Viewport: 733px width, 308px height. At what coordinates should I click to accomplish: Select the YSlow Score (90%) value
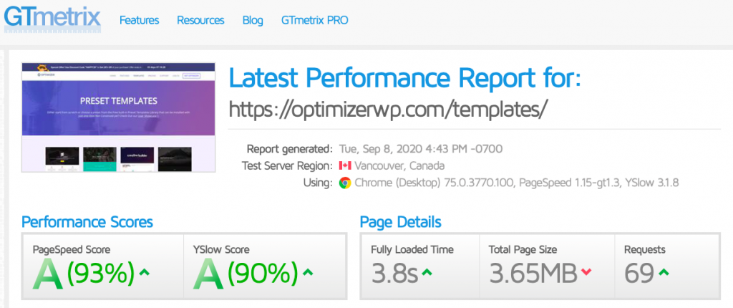(263, 273)
